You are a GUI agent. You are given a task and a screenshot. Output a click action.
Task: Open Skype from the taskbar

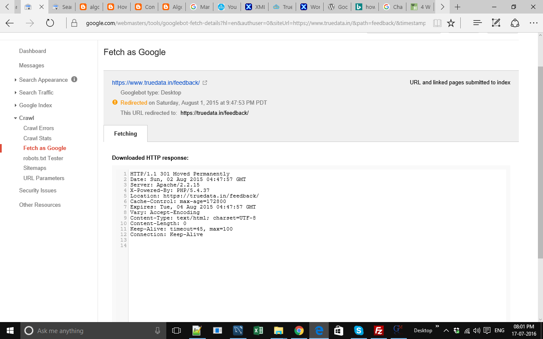(x=359, y=331)
